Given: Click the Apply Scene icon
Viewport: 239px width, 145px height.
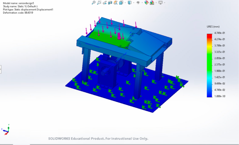Looking at the screenshot, I should pyautogui.click(x=152, y=3).
